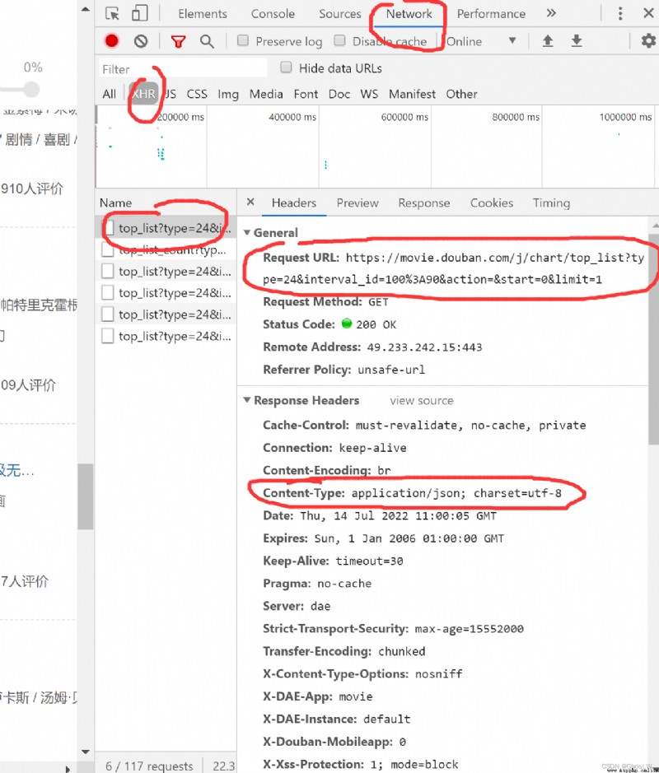Viewport: 659px width, 773px height.
Task: Filter requests by Media
Action: [266, 94]
